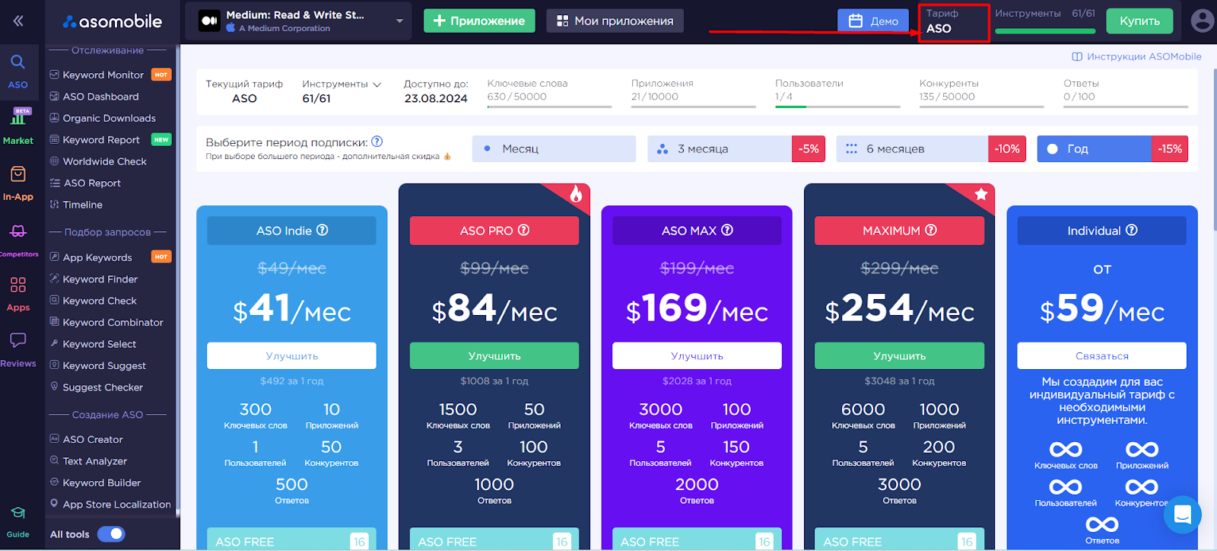This screenshot has height=551, width=1217.
Task: Click help icon beside subscription period label
Action: 377,142
